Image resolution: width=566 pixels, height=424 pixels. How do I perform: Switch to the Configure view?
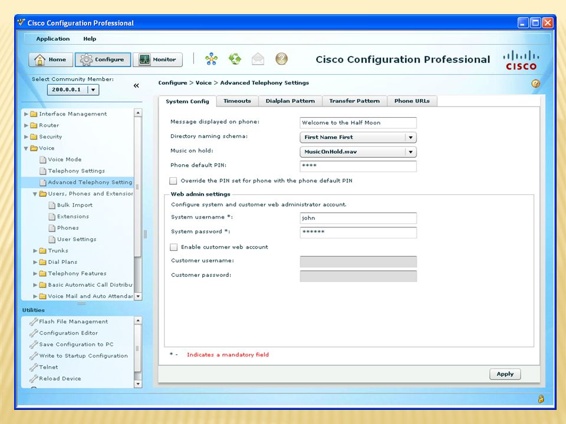103,59
